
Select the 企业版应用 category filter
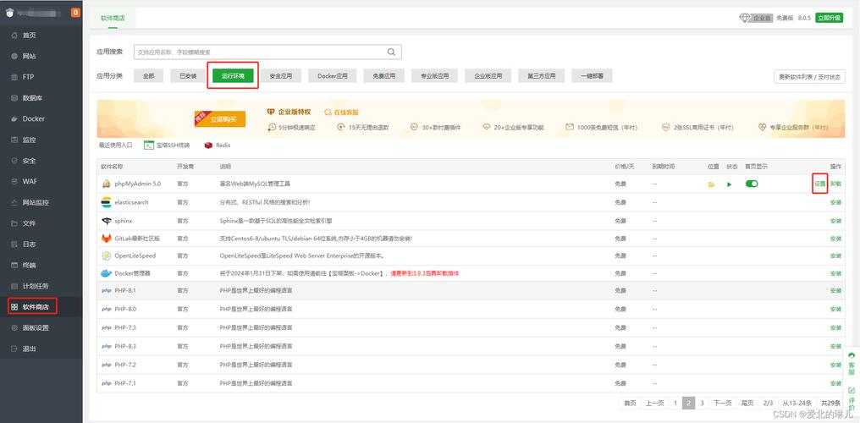[x=488, y=76]
